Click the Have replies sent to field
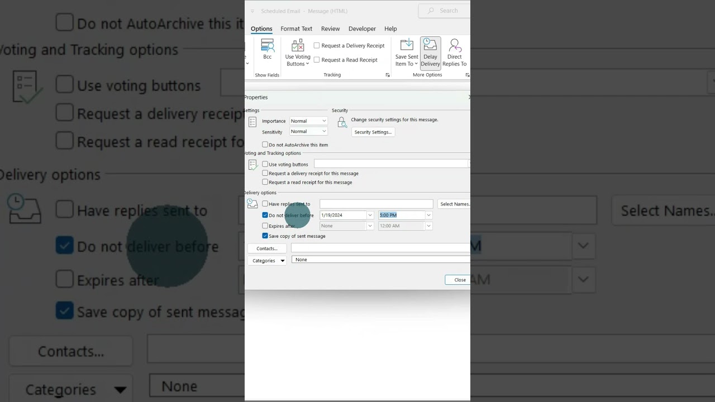 376,204
